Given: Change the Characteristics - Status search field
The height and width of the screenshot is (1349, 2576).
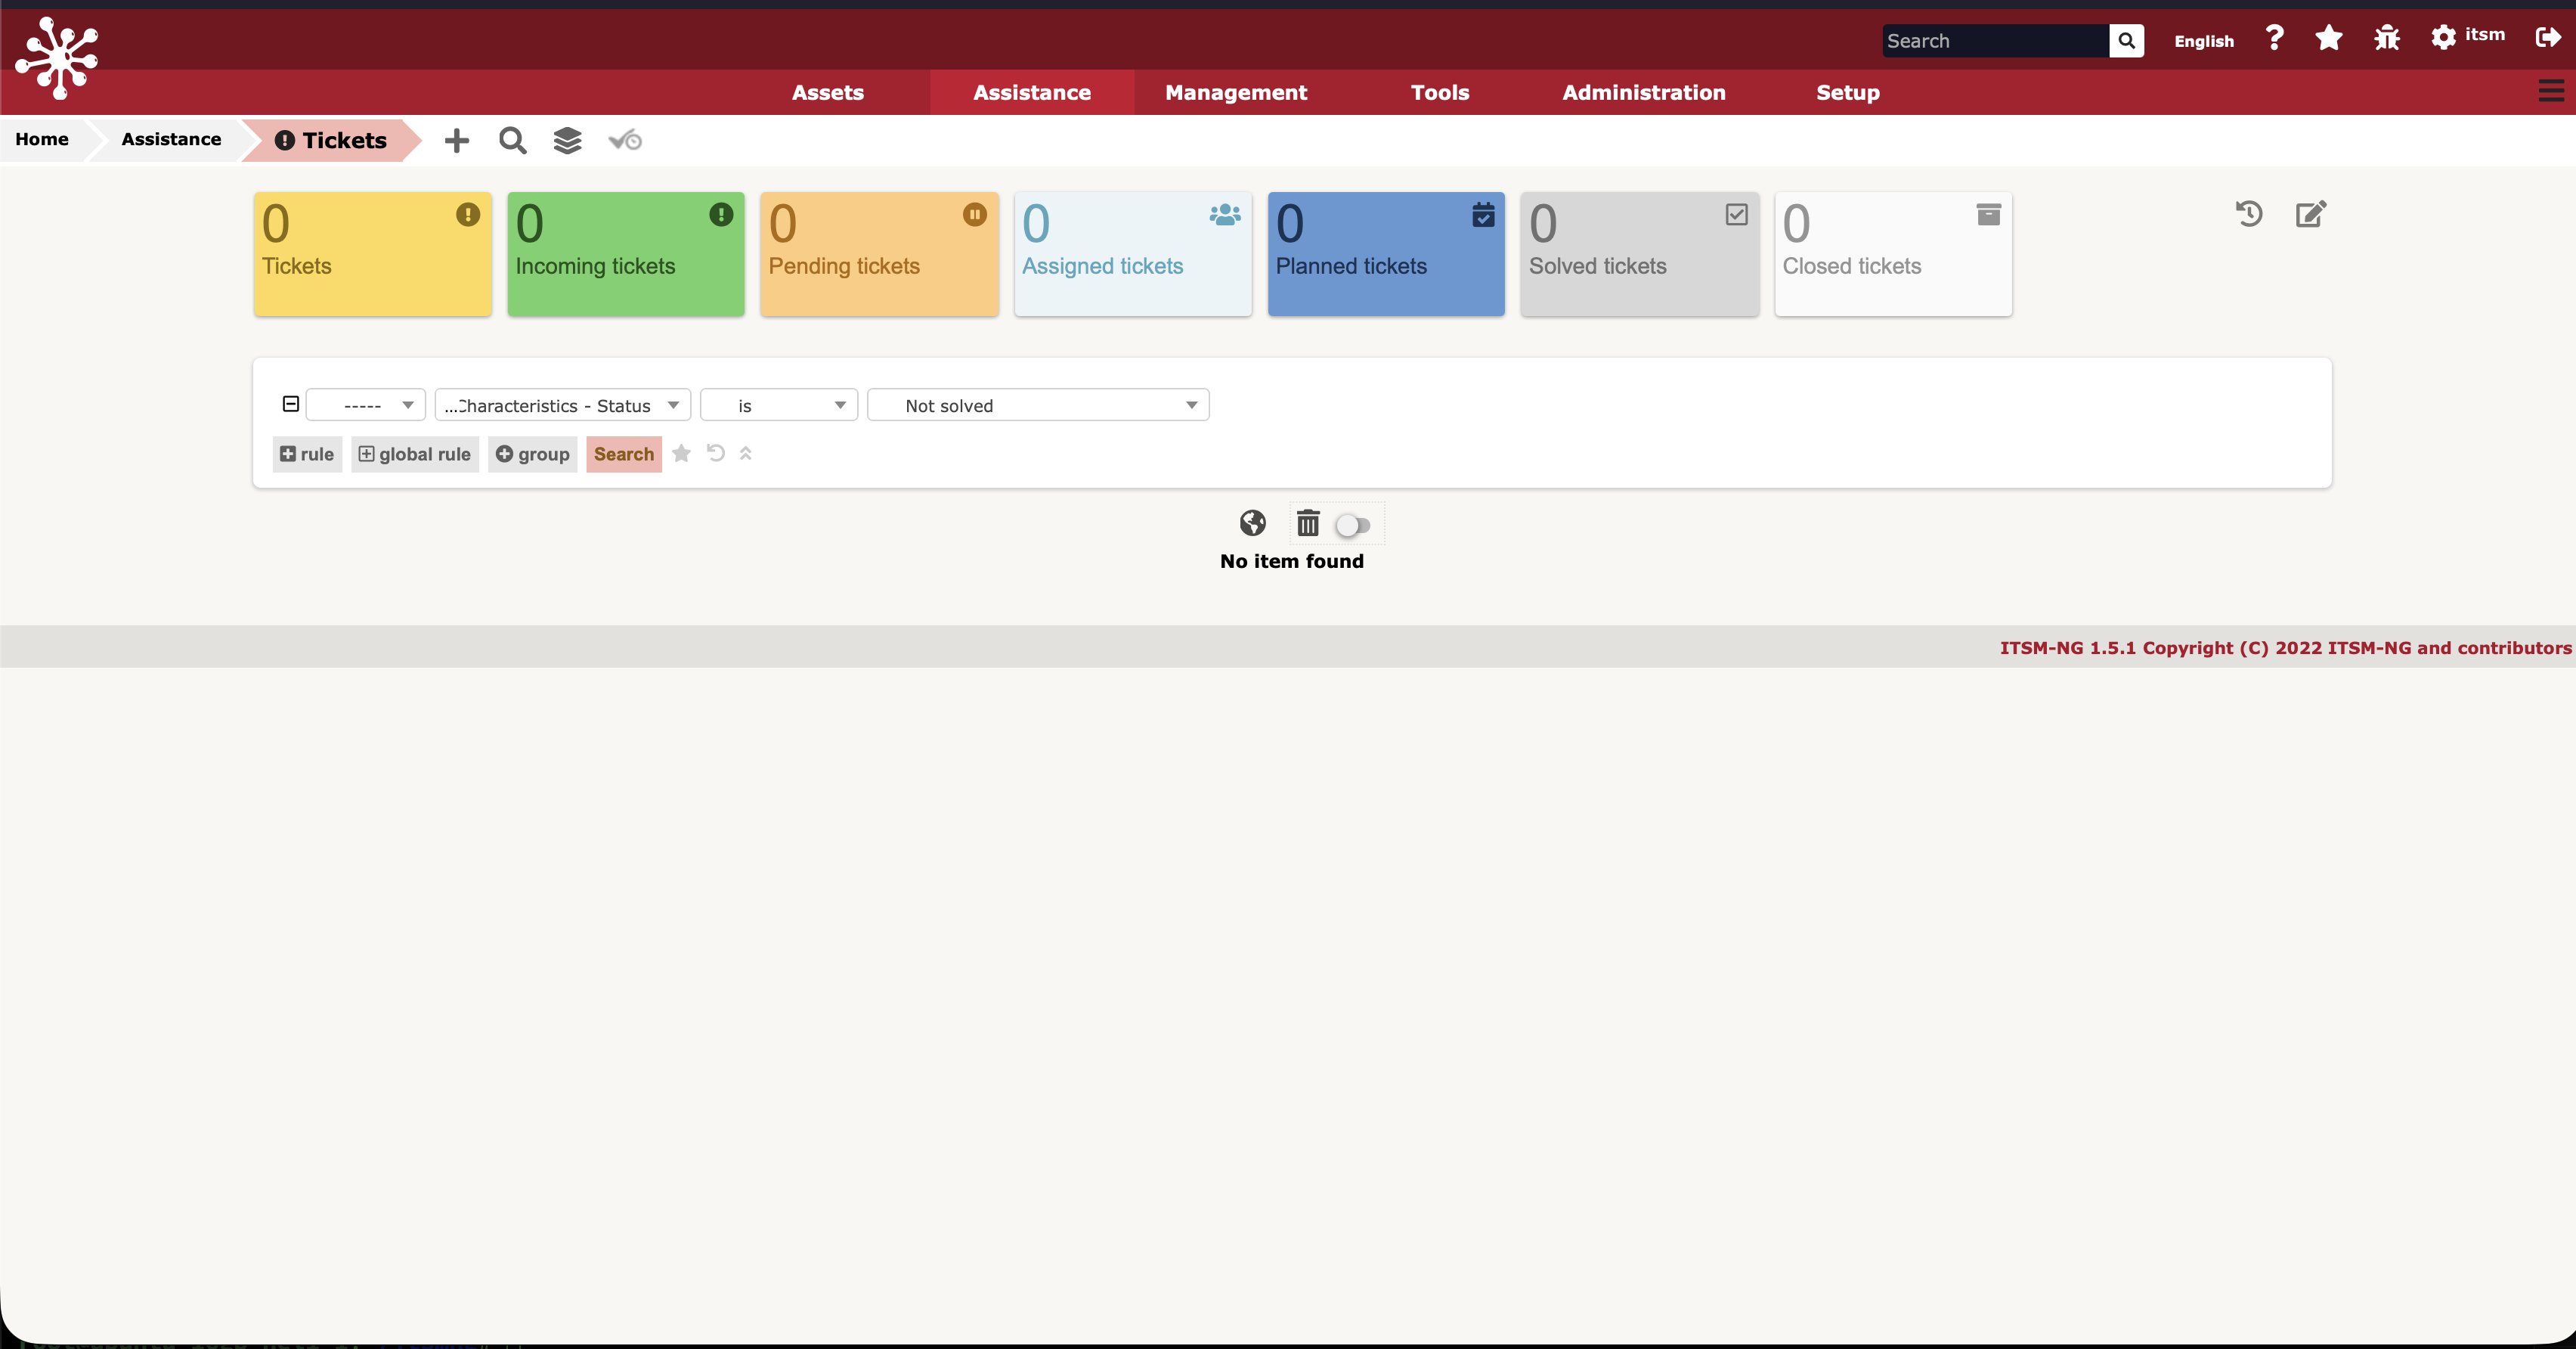Looking at the screenshot, I should click(x=561, y=405).
